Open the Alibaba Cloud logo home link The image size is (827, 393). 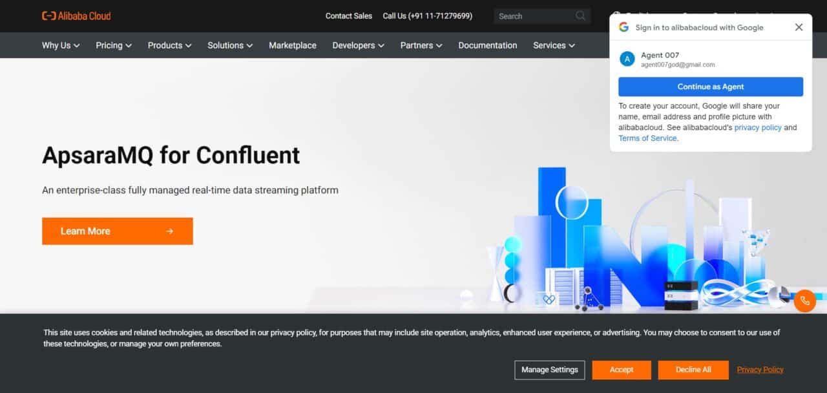click(76, 16)
